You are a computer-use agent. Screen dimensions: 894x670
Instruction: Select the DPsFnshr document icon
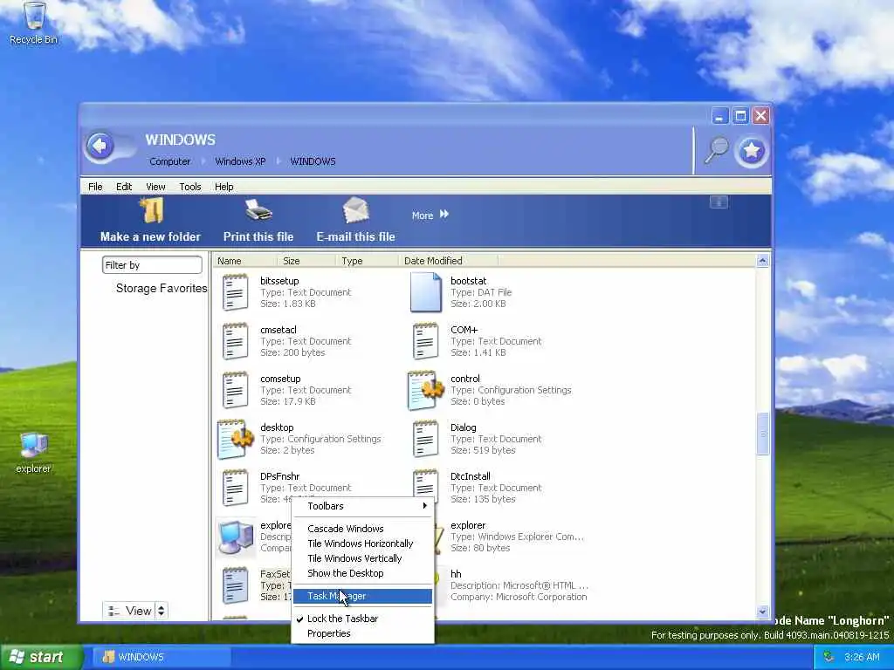click(235, 488)
